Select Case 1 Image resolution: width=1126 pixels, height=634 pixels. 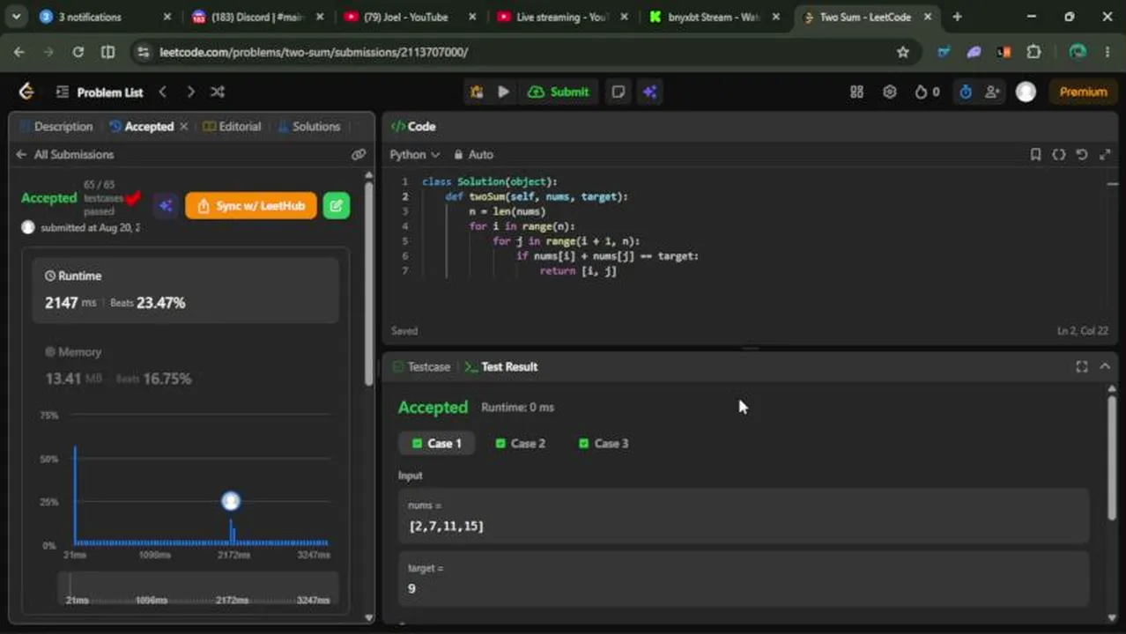pyautogui.click(x=437, y=443)
